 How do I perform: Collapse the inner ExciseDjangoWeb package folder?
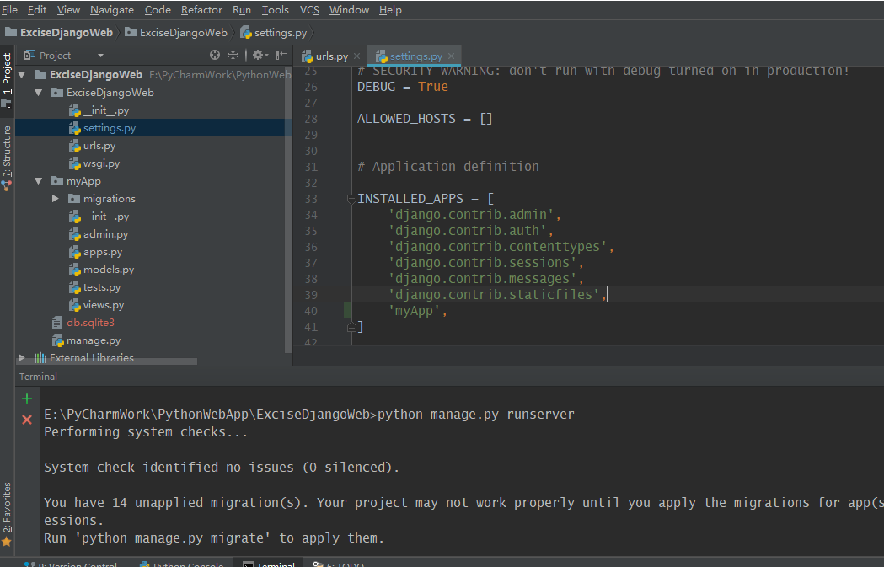pos(38,93)
